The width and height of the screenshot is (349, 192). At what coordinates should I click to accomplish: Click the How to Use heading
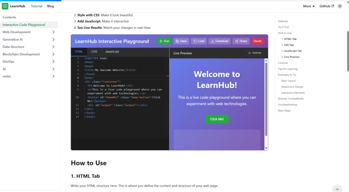89,163
